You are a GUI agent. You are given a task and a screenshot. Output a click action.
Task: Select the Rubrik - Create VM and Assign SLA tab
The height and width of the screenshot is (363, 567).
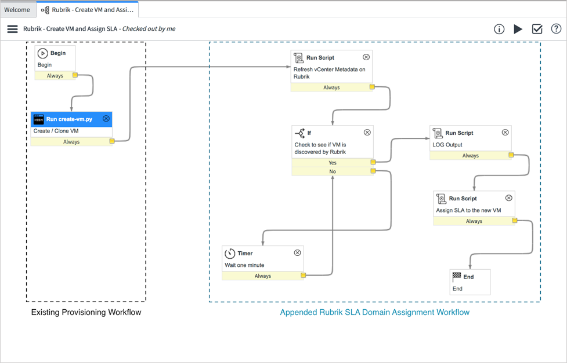[x=87, y=9]
